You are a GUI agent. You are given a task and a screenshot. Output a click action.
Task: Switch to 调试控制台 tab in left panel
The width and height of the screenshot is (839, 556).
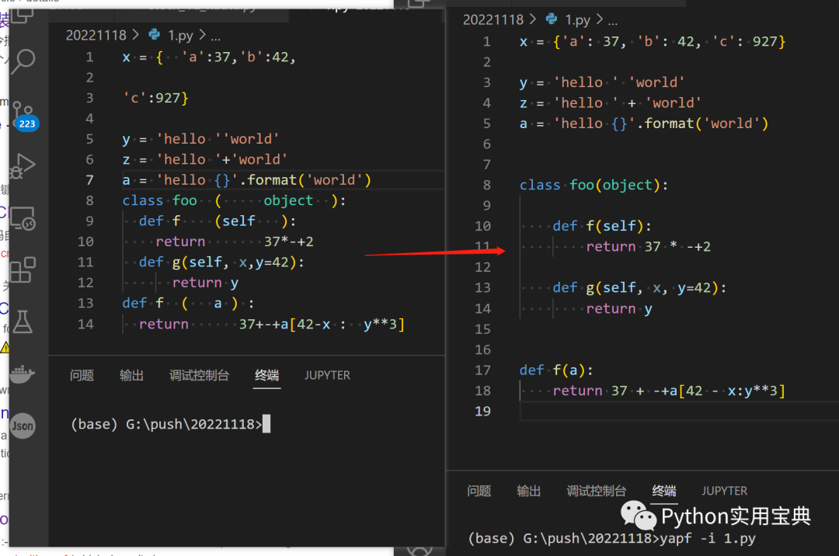pos(199,375)
